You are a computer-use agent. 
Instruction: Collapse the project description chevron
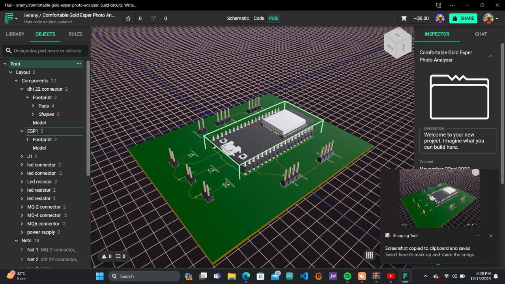coord(490,56)
